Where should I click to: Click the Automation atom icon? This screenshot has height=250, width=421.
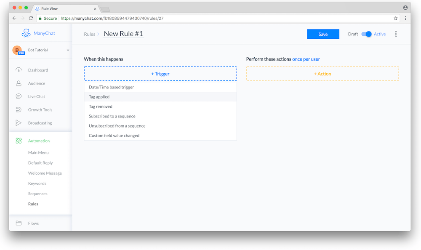(19, 141)
